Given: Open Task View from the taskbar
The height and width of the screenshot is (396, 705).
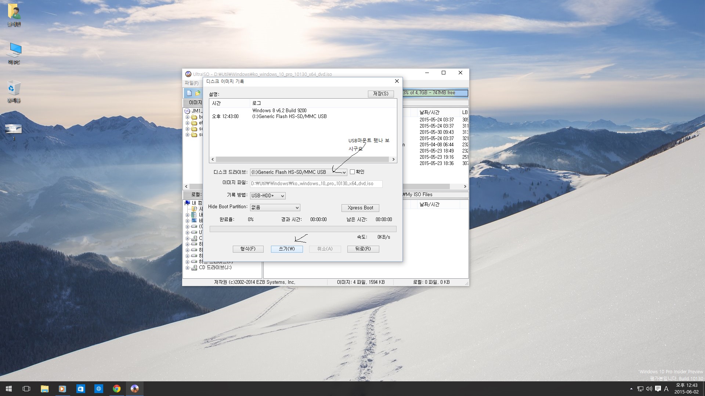Looking at the screenshot, I should pos(26,389).
